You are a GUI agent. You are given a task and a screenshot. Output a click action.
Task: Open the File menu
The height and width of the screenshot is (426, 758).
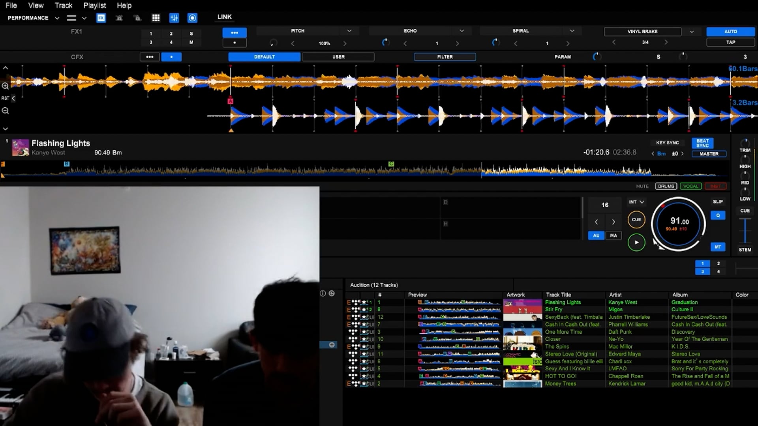point(11,6)
